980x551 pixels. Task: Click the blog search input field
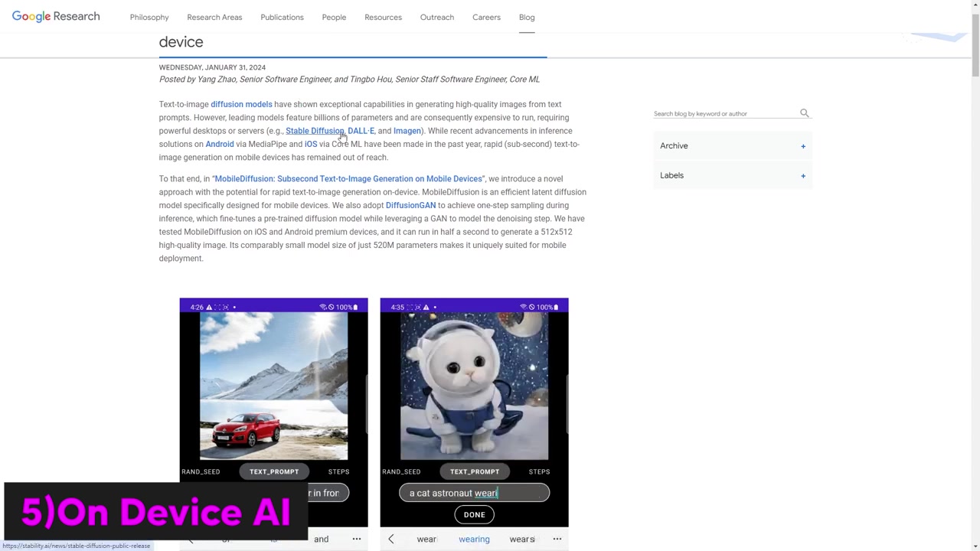(724, 113)
